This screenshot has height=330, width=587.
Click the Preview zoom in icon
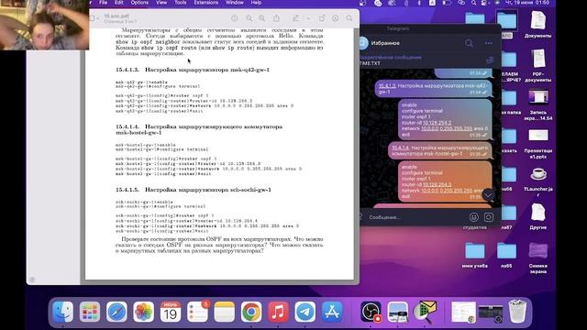261,18
